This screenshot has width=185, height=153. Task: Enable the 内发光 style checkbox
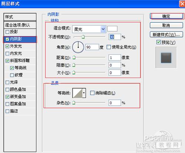click(x=7, y=54)
